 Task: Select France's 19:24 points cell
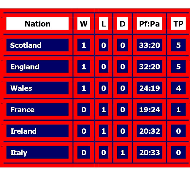click(x=149, y=109)
